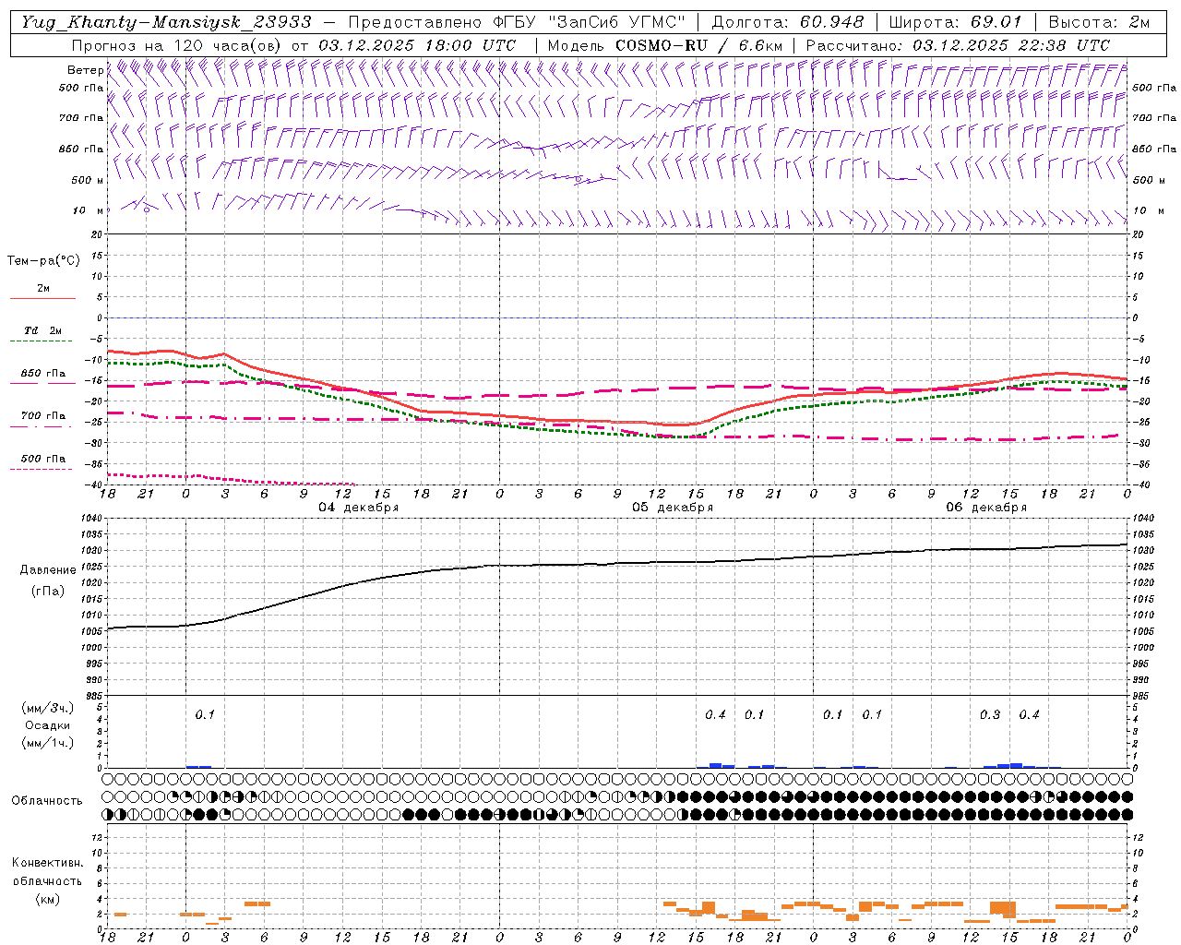Image resolution: width=1181 pixels, height=945 pixels.
Task: Click the (мм/1ч.) precipitation unit label
Action: click(48, 743)
